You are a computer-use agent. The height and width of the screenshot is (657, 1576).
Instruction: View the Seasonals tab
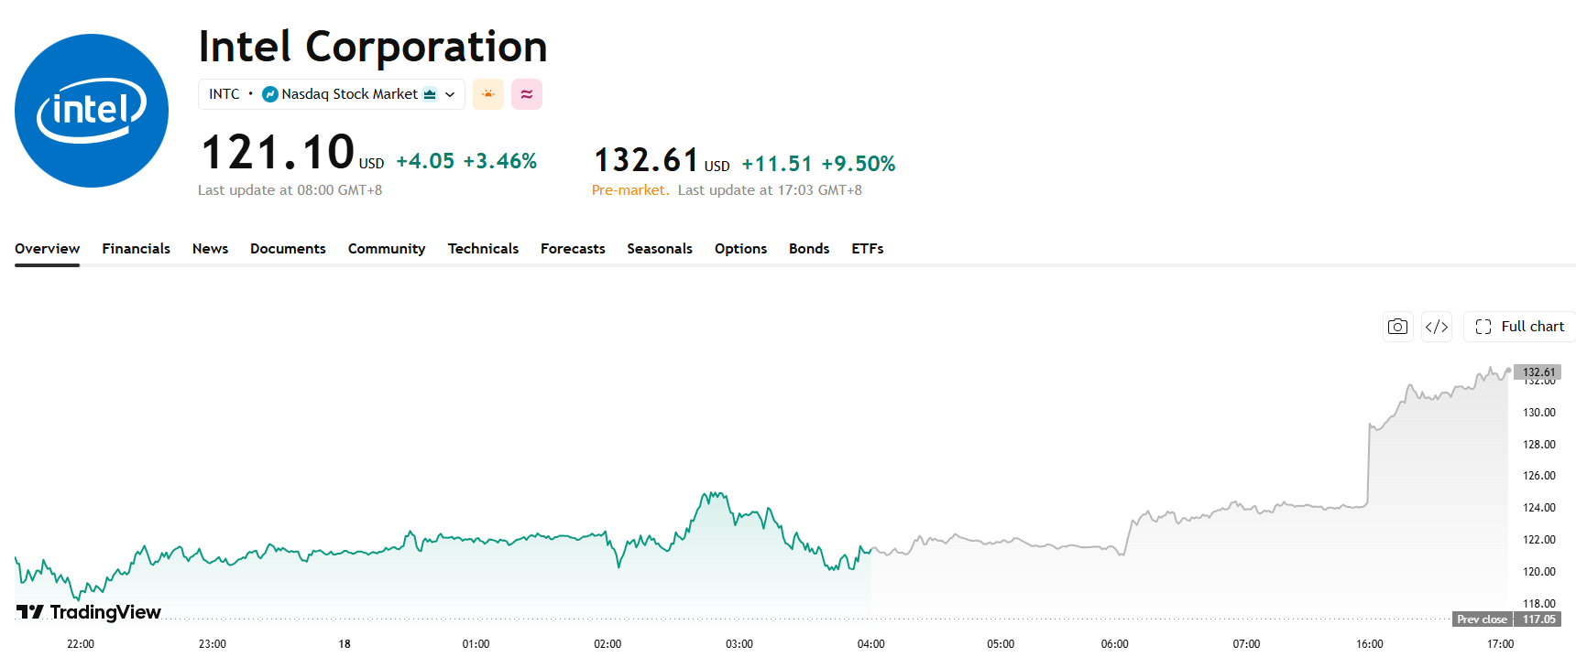tap(660, 249)
